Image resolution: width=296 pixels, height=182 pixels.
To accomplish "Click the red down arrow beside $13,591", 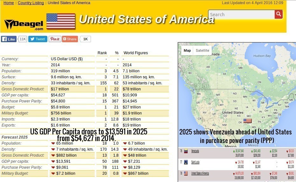I will click(53, 161).
